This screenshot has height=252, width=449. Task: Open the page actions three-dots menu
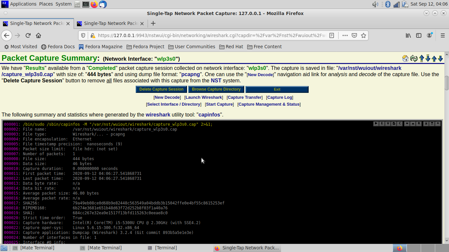[x=345, y=35]
